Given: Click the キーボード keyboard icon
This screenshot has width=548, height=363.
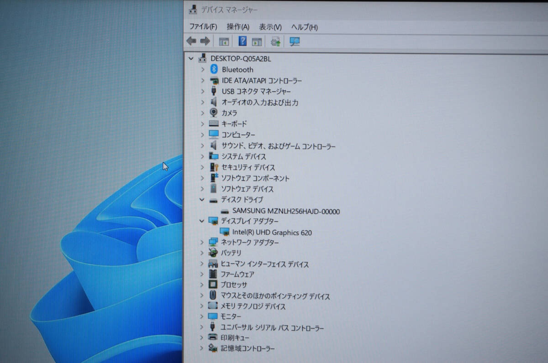Looking at the screenshot, I should pos(214,124).
